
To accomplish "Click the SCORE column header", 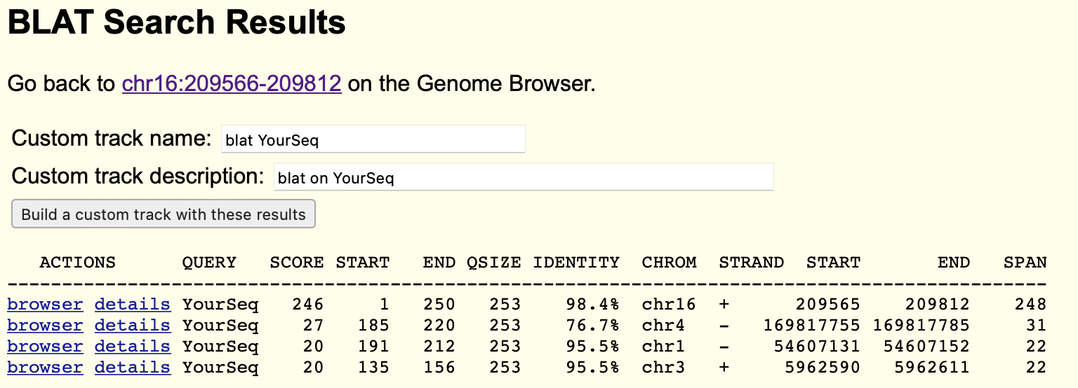I will coord(297,263).
